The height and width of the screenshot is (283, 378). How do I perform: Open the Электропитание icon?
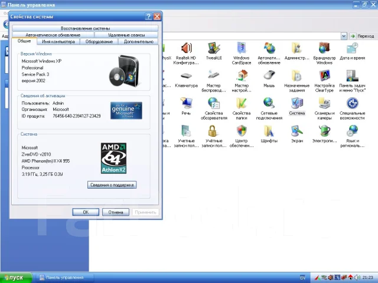coord(324,134)
